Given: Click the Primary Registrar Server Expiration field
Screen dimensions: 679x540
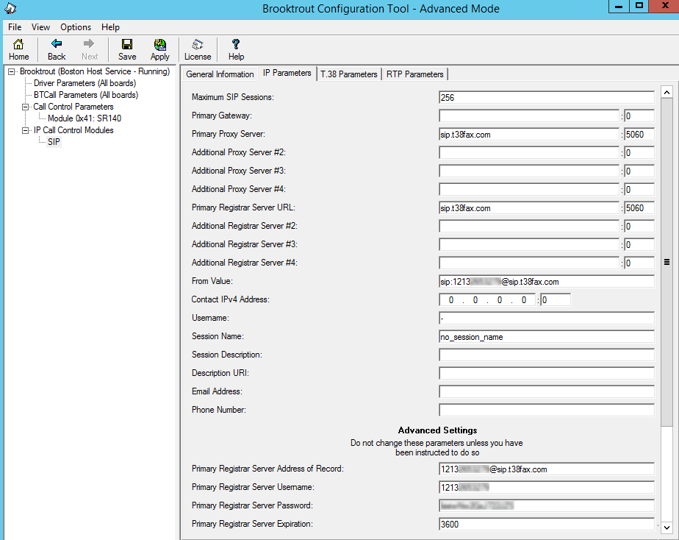Looking at the screenshot, I should 546,525.
